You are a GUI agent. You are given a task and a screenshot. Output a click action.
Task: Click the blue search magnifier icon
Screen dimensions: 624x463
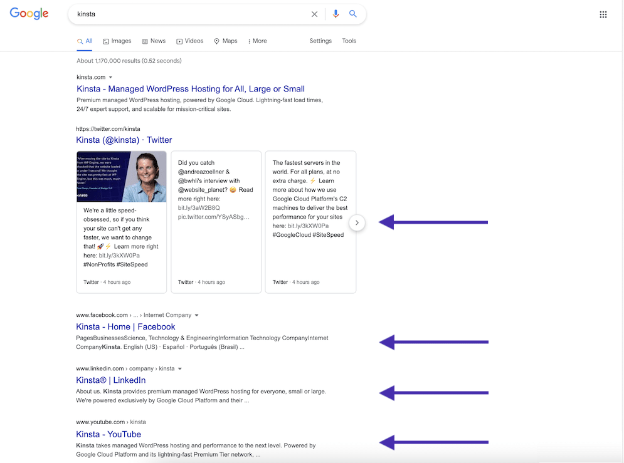point(353,14)
